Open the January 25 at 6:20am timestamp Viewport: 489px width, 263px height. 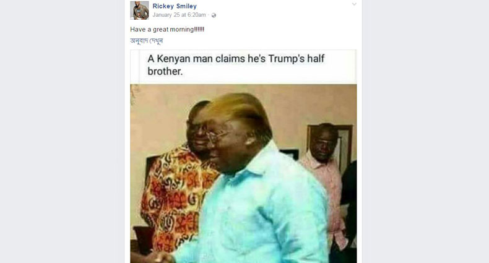(x=179, y=15)
